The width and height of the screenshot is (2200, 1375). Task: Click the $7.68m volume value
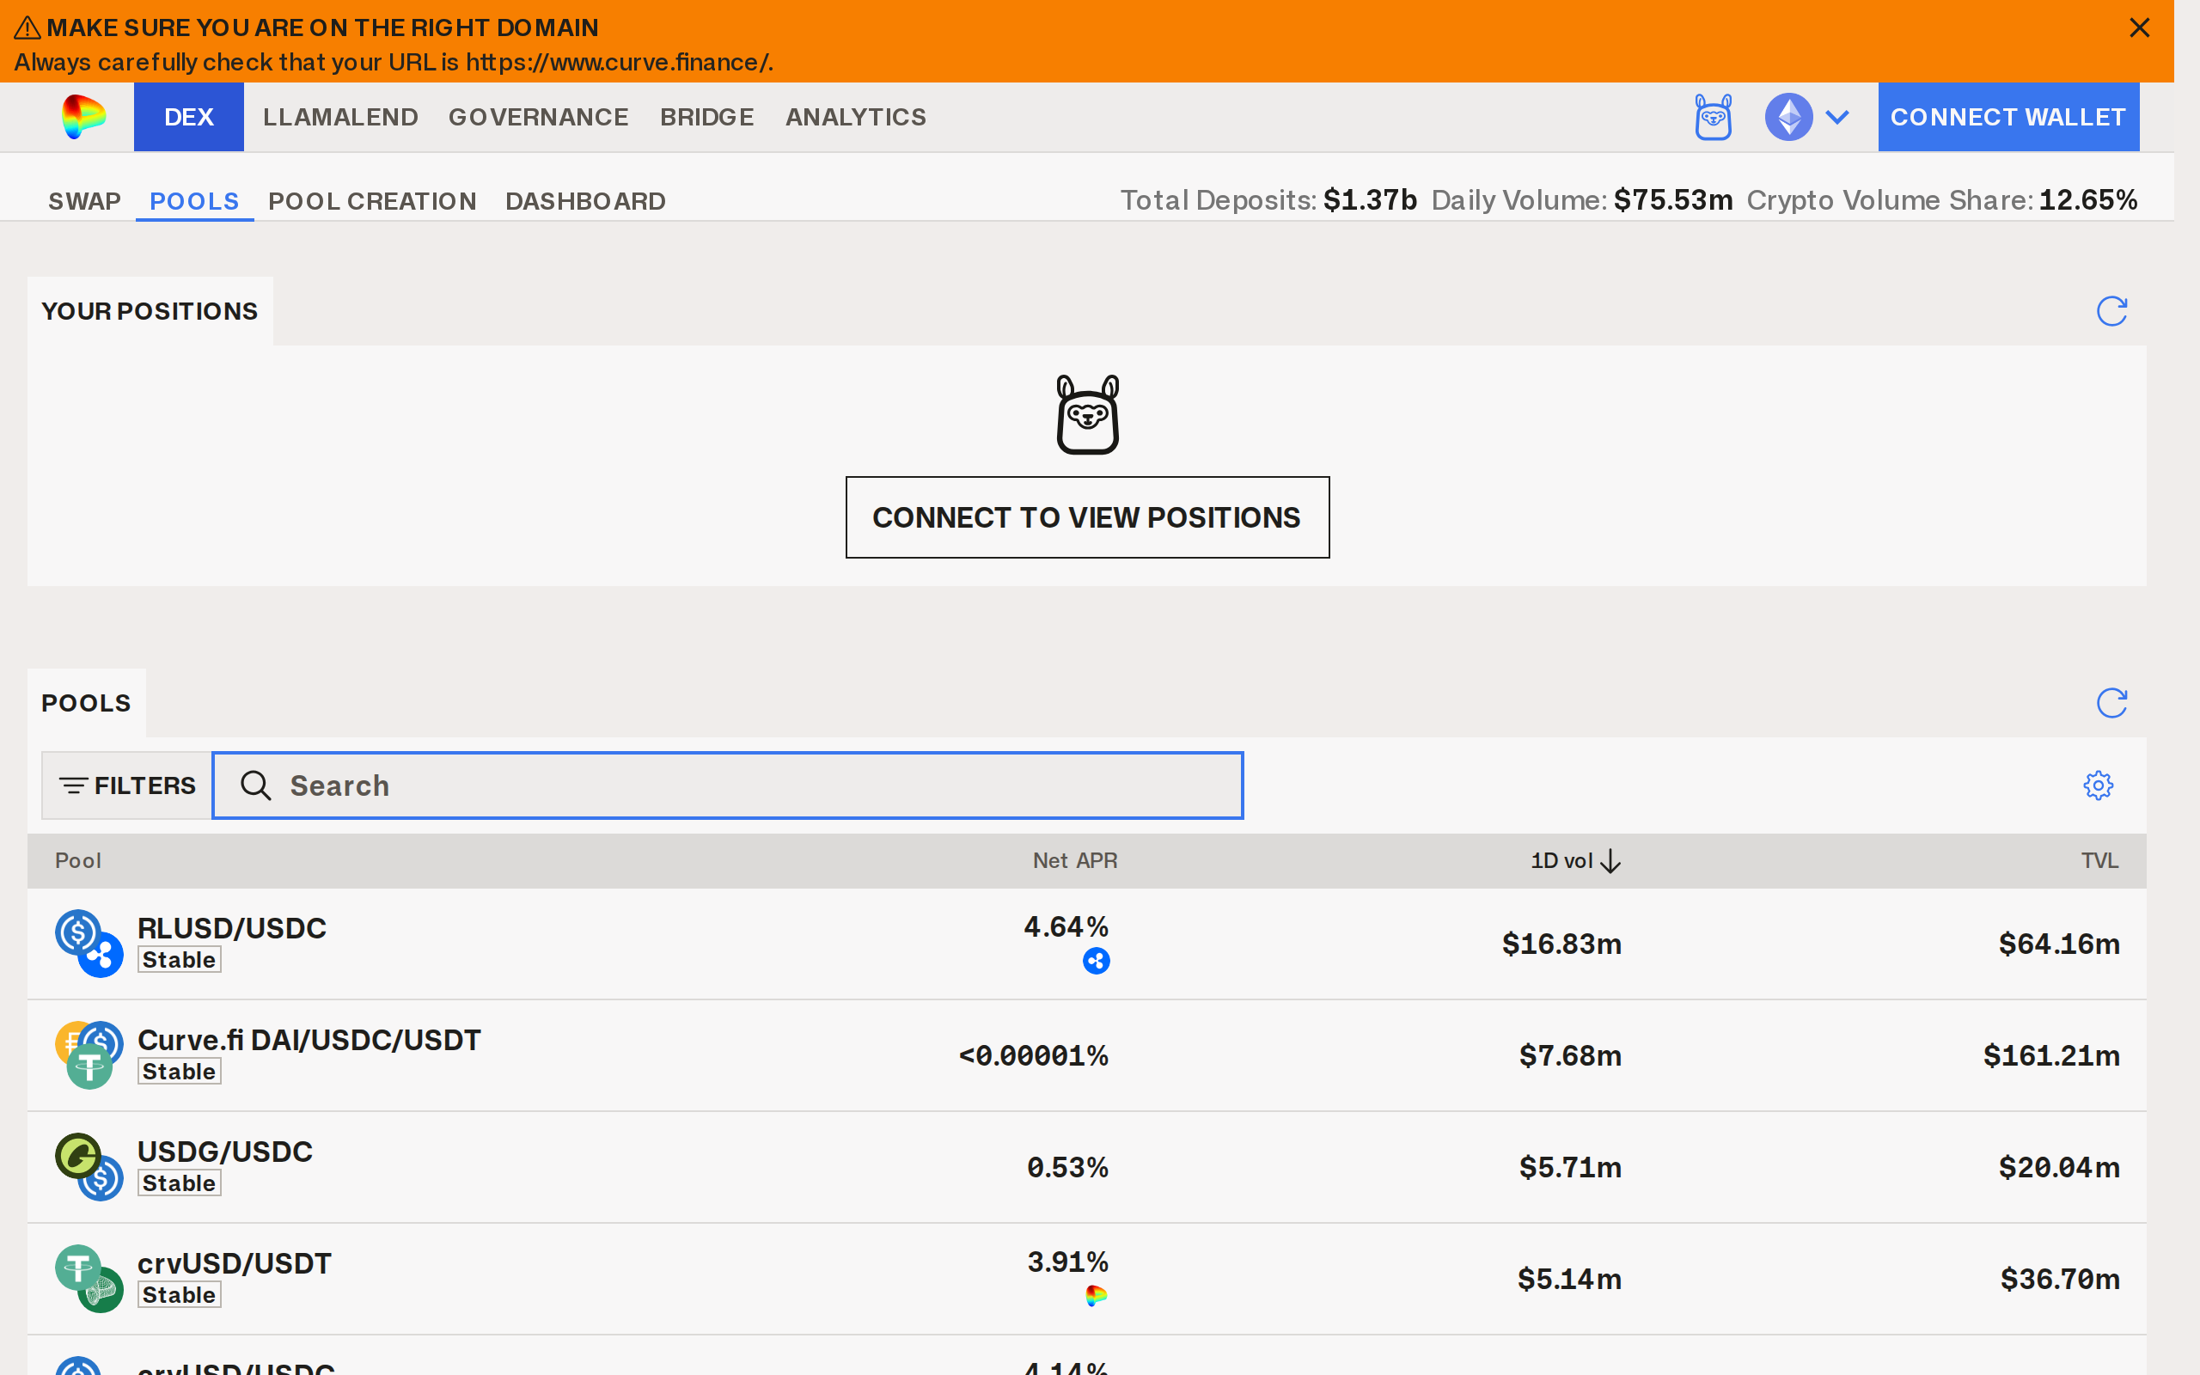pyautogui.click(x=1570, y=1056)
